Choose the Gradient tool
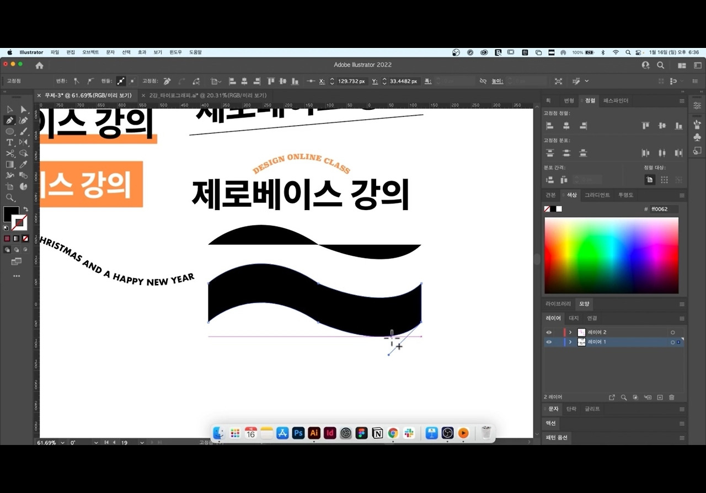This screenshot has height=493, width=706. [9, 164]
